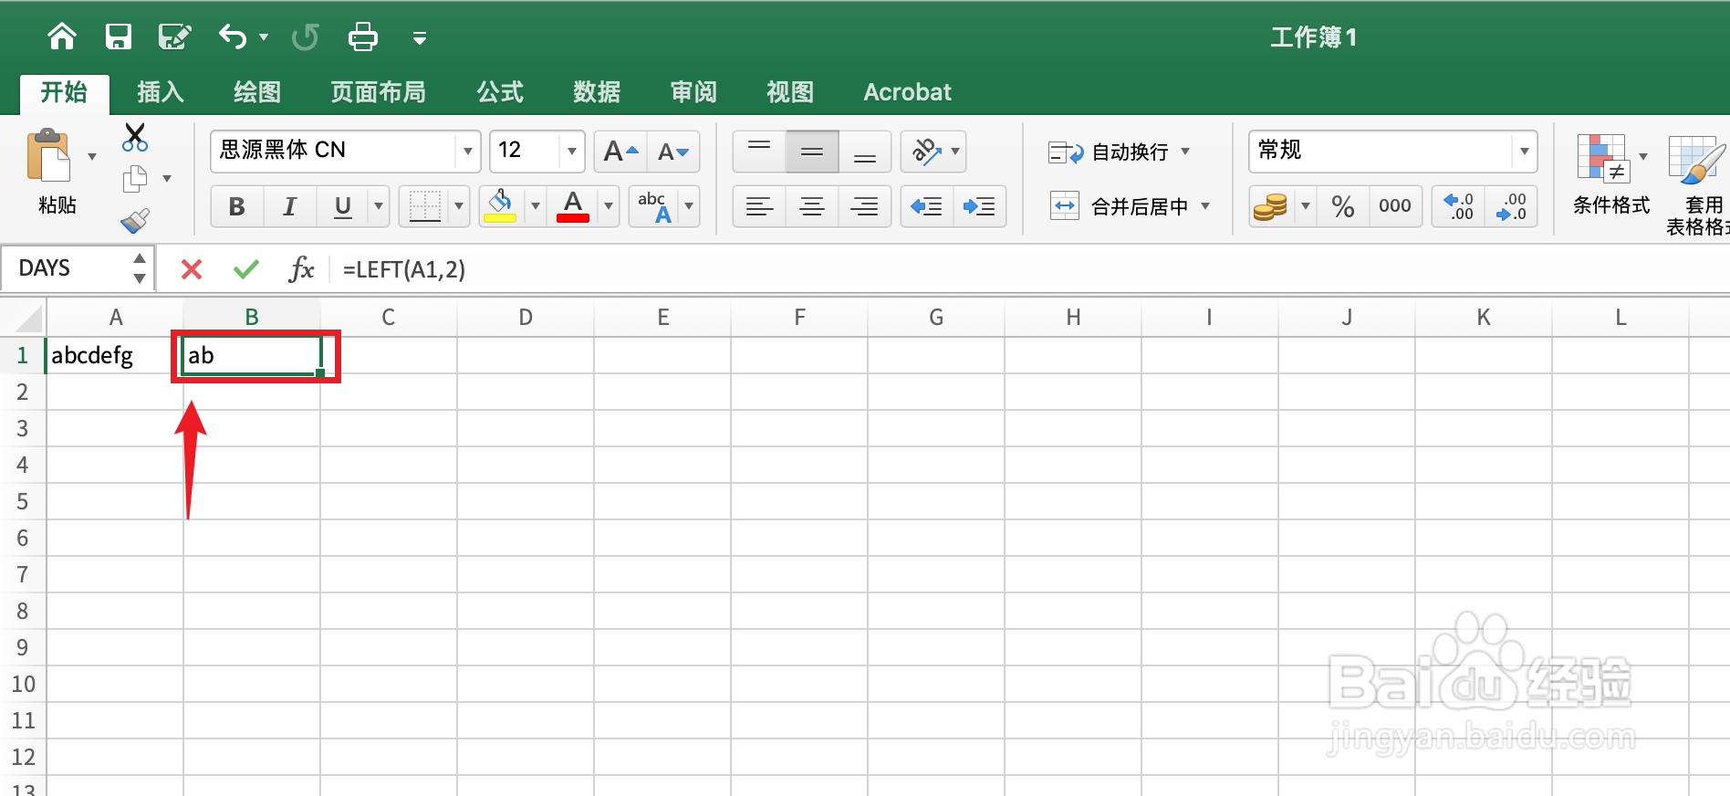Apply yellow fill color with paint bucket
This screenshot has width=1730, height=796.
pos(500,206)
